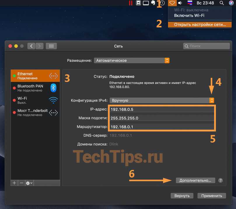Viewport: 236px width, 209px height.
Task: Open Time Machine clock icon in menu bar
Action: pos(162,3)
